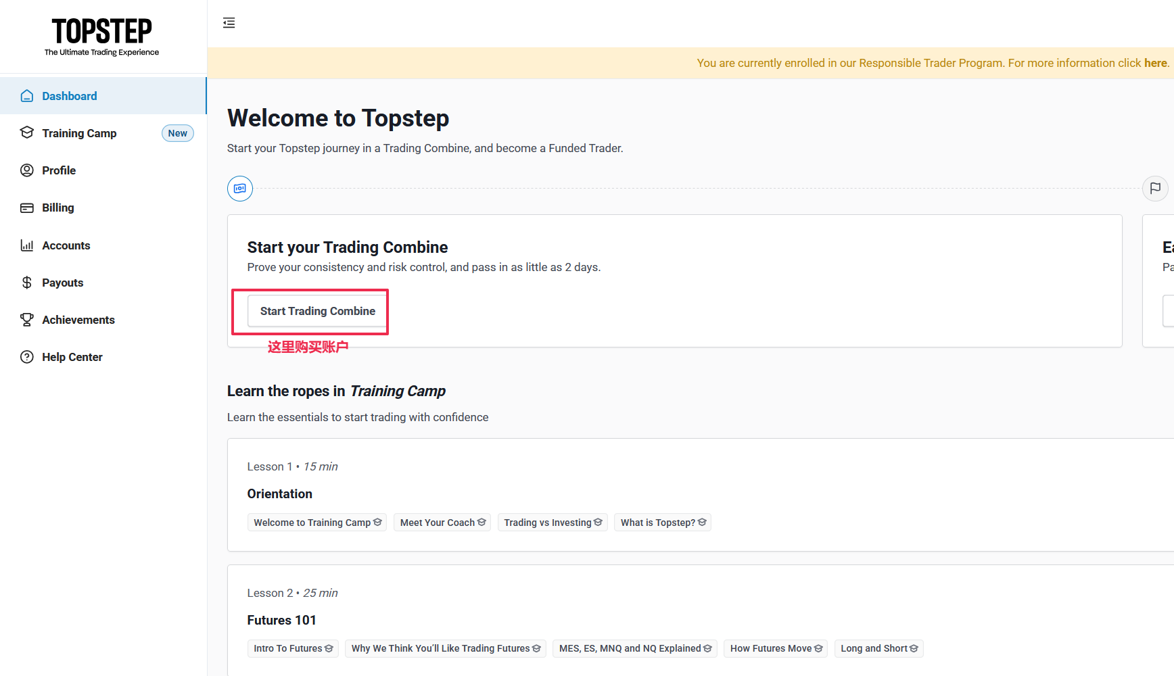Click the Achievements trophy icon
This screenshot has height=676, width=1174.
click(x=27, y=320)
